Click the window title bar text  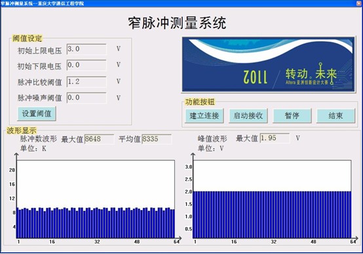pos(43,3)
